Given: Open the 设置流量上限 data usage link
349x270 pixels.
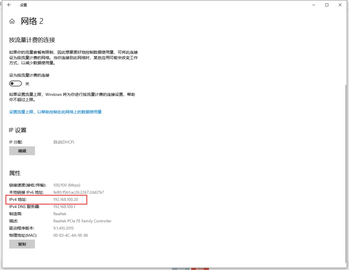Looking at the screenshot, I should tap(55, 112).
